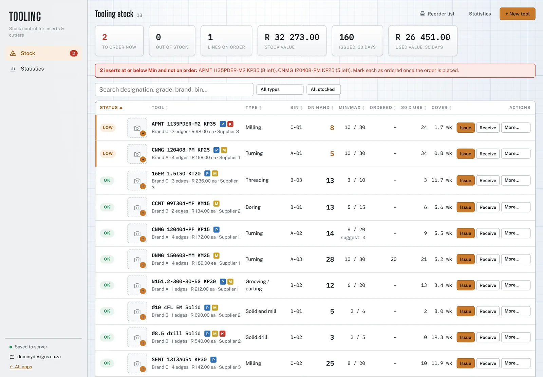Viewport: 543px width, 377px height.
Task: Click printer icon of Reorder list
Action: (423, 14)
